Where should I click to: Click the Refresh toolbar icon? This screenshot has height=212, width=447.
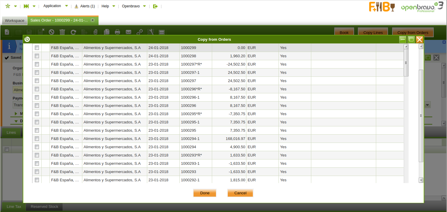point(73,32)
